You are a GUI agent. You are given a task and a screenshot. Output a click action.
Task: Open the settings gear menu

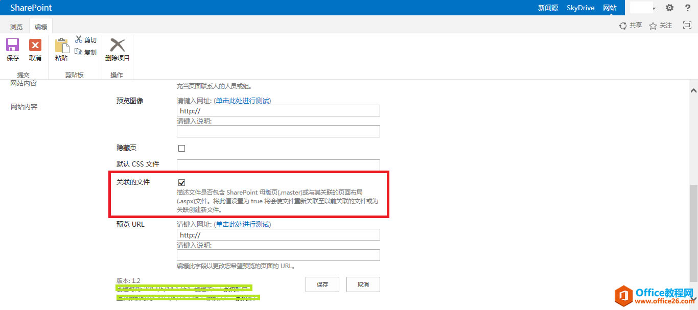click(x=669, y=8)
